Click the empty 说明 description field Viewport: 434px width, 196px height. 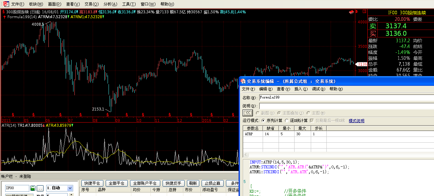346,106
